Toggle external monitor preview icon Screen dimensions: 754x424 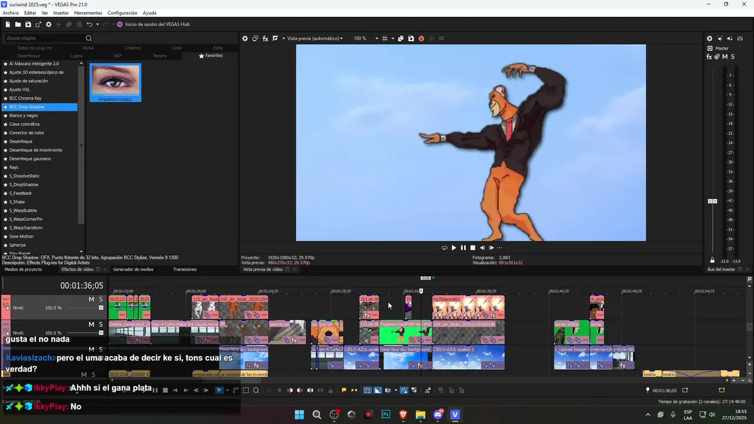click(255, 38)
